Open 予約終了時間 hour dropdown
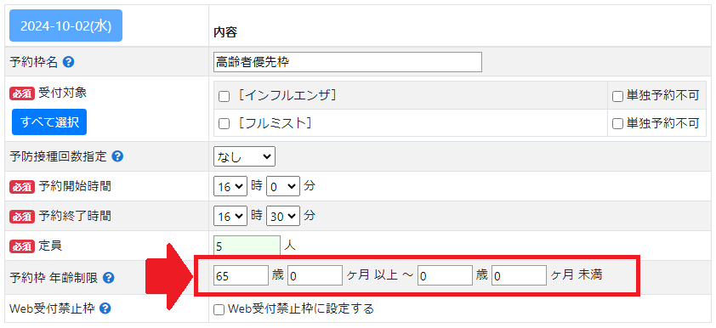Viewport: 716px width, 328px height. click(x=230, y=216)
